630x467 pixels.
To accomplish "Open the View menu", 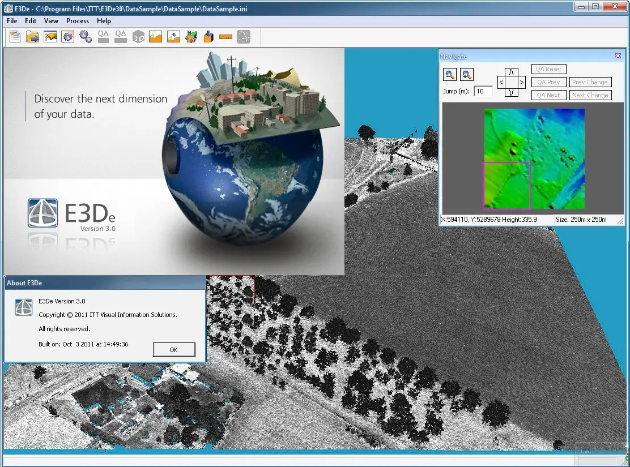I will pos(51,21).
